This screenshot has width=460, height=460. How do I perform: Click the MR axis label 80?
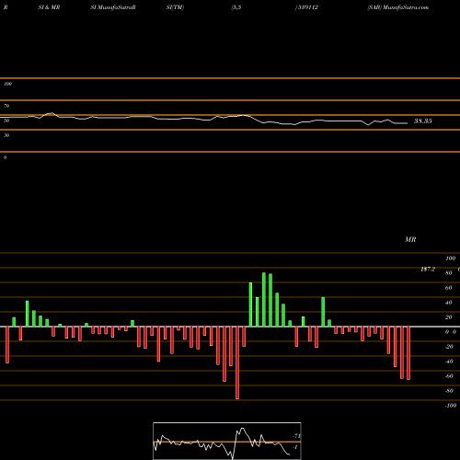(449, 273)
